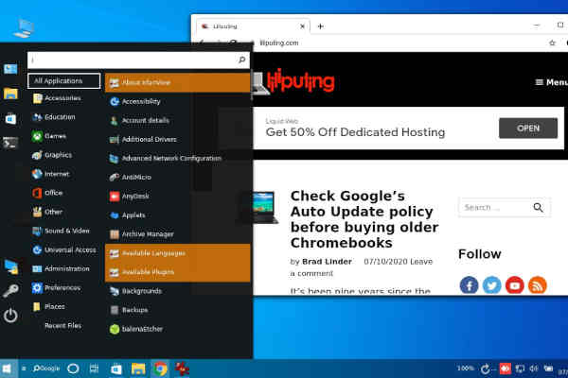Click the site Search field

pyautogui.click(x=505, y=207)
